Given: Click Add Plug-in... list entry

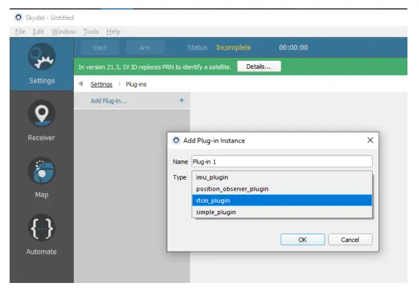Looking at the screenshot, I should pyautogui.click(x=132, y=101).
